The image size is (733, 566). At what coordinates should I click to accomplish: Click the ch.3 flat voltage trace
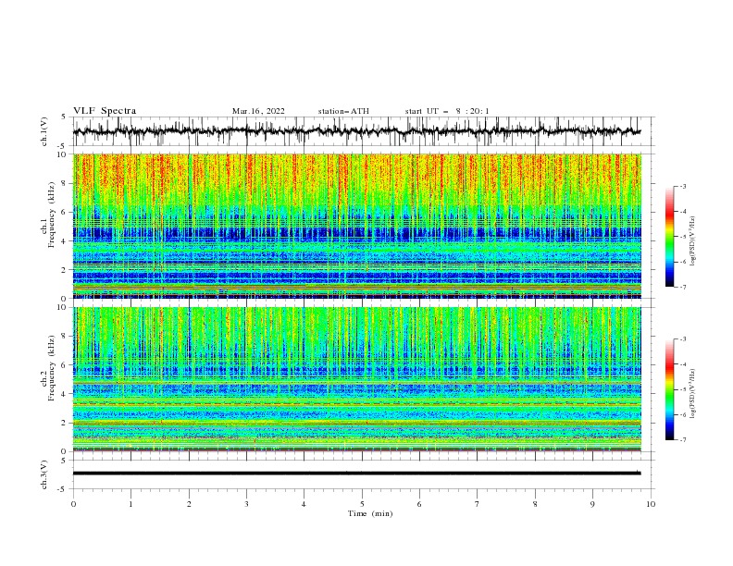click(x=356, y=474)
